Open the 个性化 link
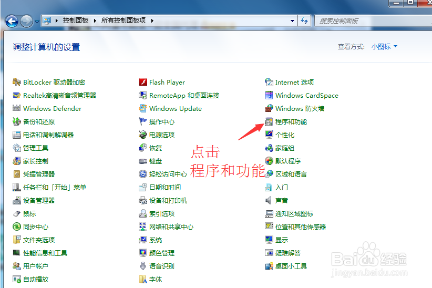432x288 pixels. click(x=285, y=135)
